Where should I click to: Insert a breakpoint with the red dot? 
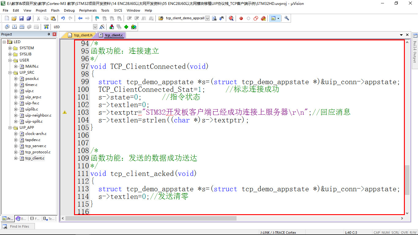pos(241,18)
